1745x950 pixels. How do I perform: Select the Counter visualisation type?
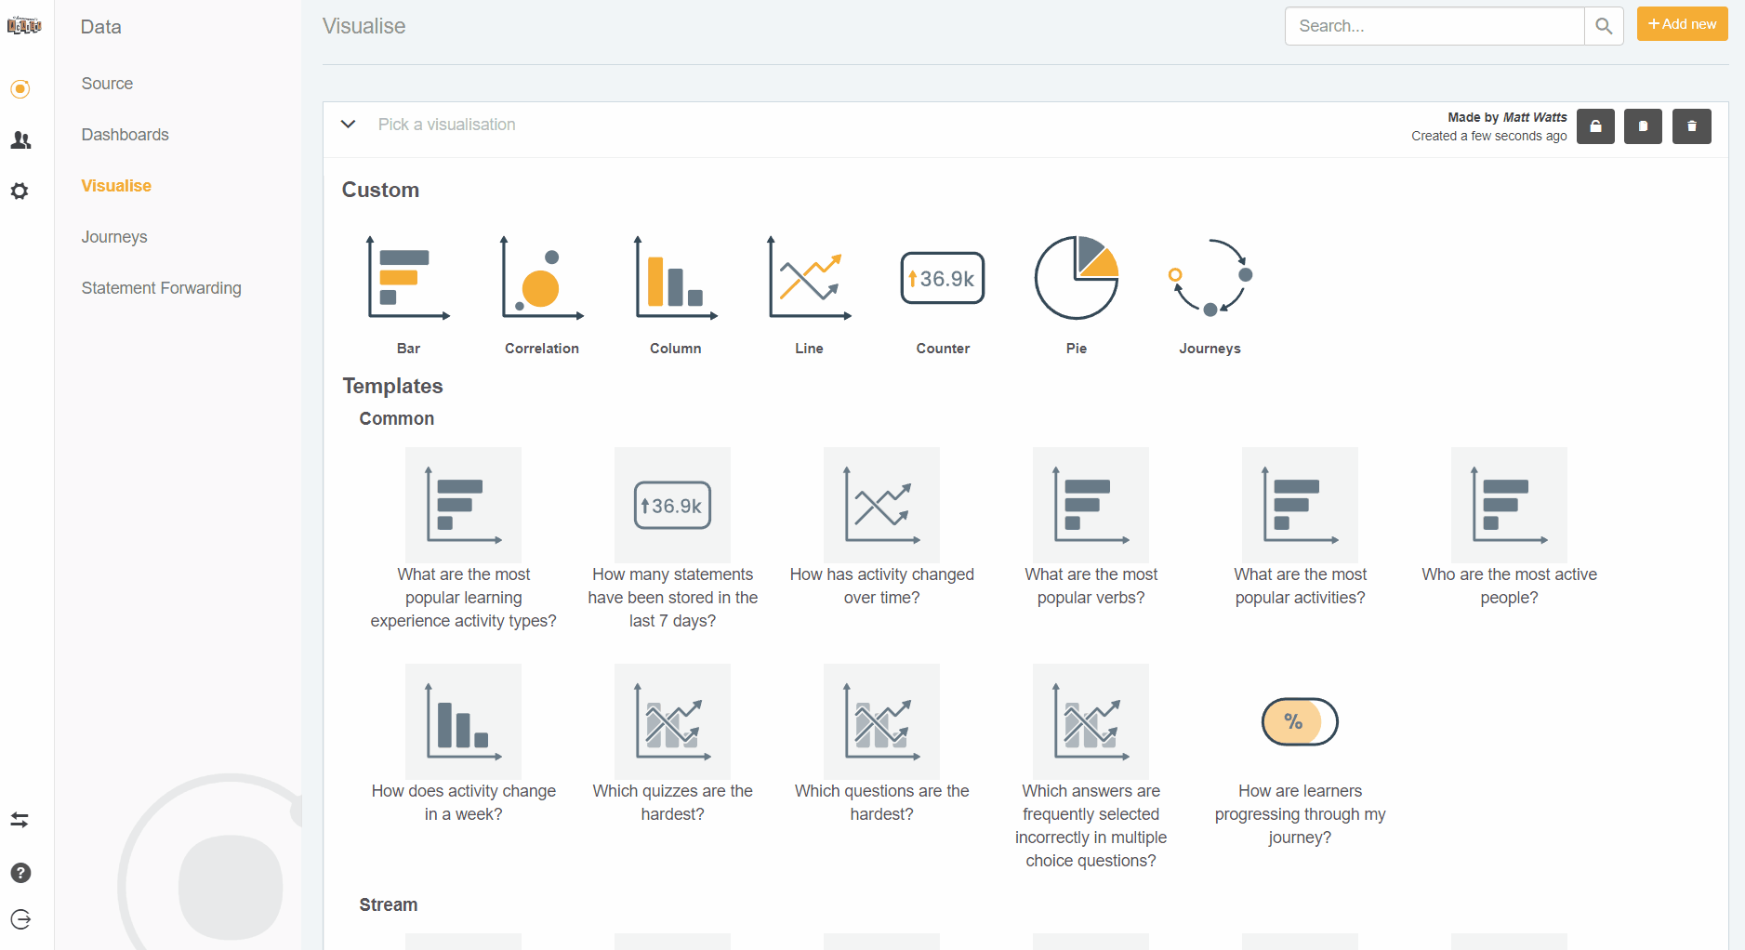(942, 277)
